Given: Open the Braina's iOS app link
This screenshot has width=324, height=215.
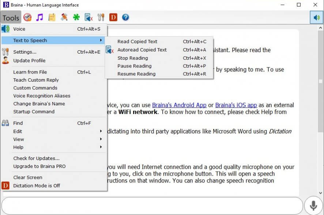Looking at the screenshot, I should pyautogui.click(x=236, y=105).
